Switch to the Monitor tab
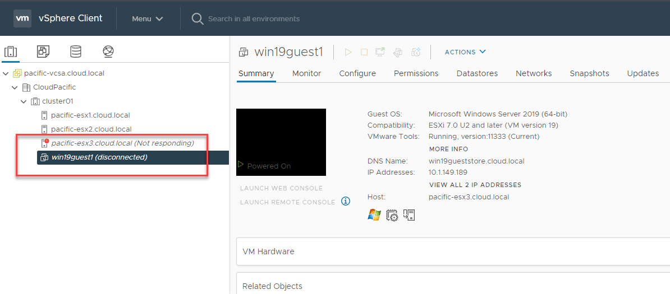670x294 pixels. point(306,73)
